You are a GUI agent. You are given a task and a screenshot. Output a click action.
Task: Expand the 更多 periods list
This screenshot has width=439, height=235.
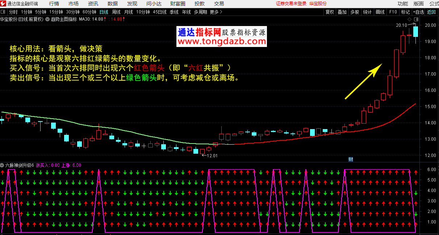[x=216, y=12]
